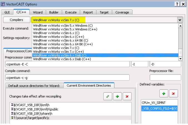The width and height of the screenshot is (188, 125).
Task: Open the Coverage tab
Action: point(122,12)
